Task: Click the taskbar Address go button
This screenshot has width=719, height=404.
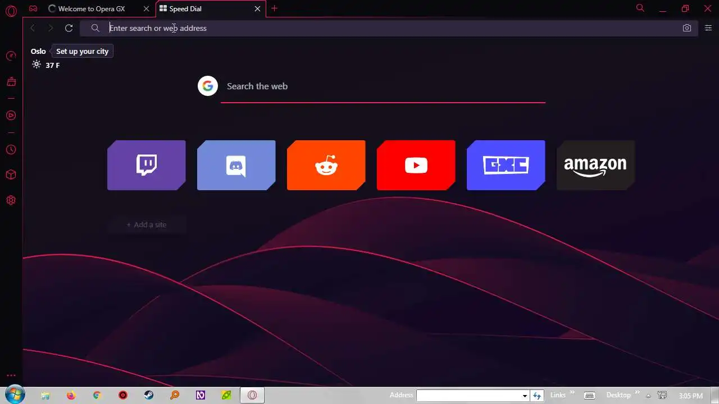Action: [x=537, y=396]
